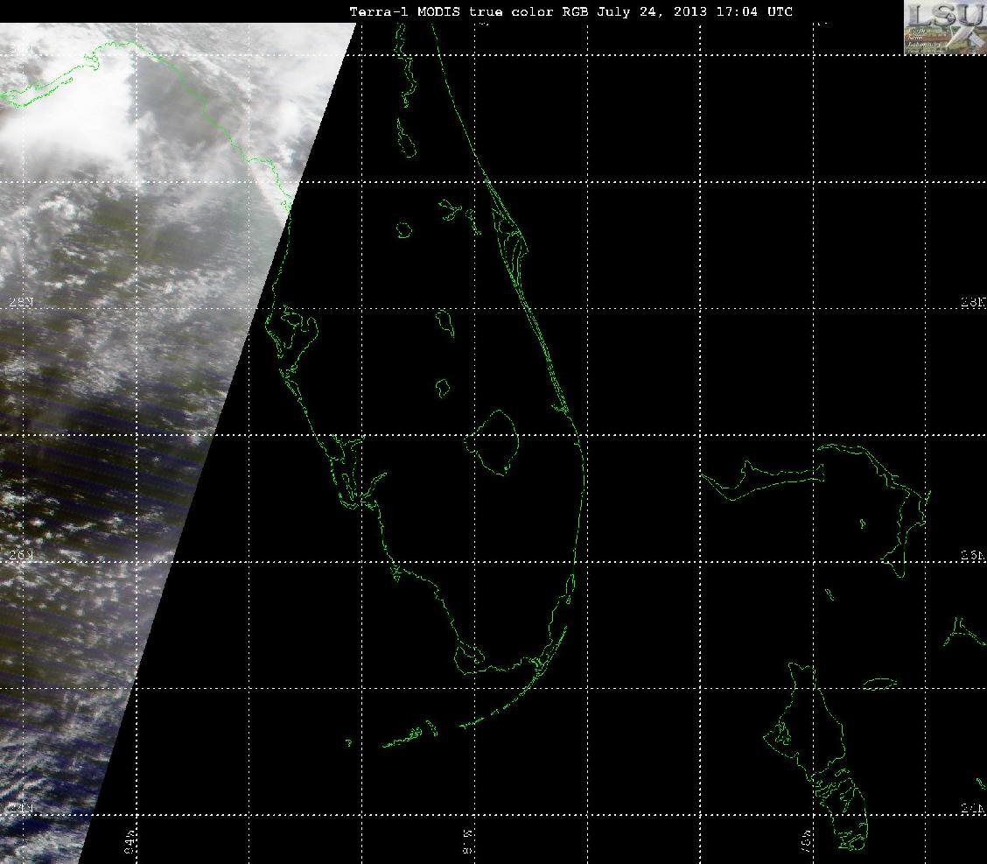
Task: Select the Lake Okeechobee outline
Action: 494,442
